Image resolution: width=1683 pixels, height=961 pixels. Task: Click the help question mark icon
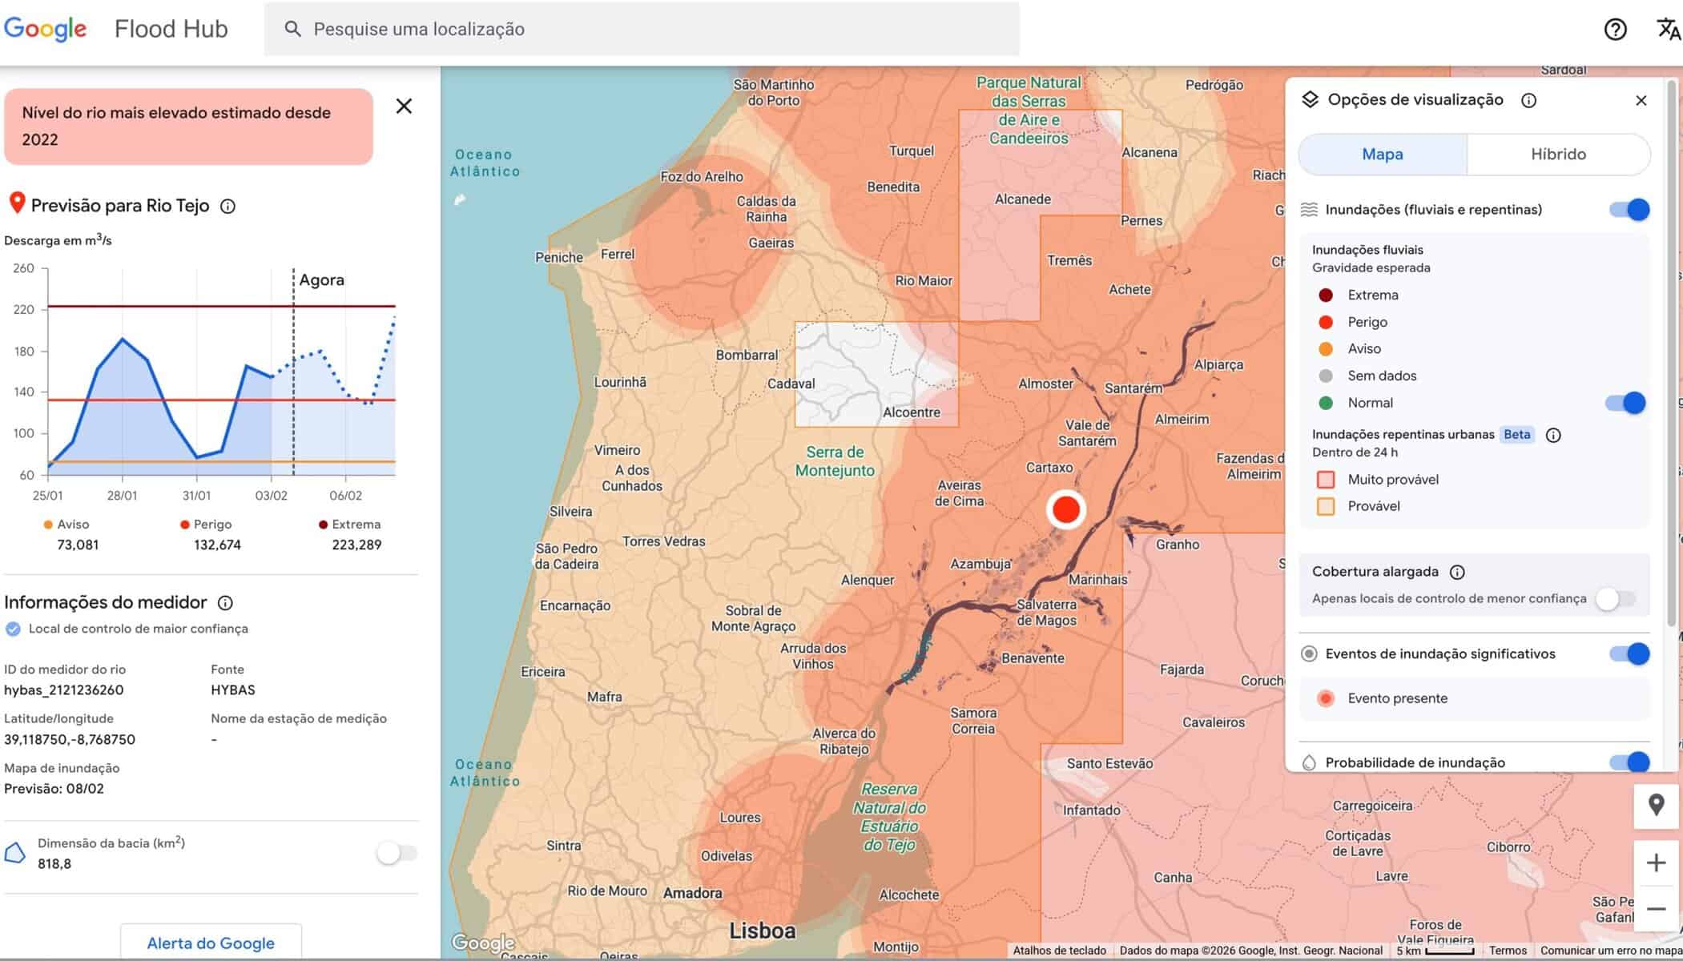pyautogui.click(x=1615, y=30)
